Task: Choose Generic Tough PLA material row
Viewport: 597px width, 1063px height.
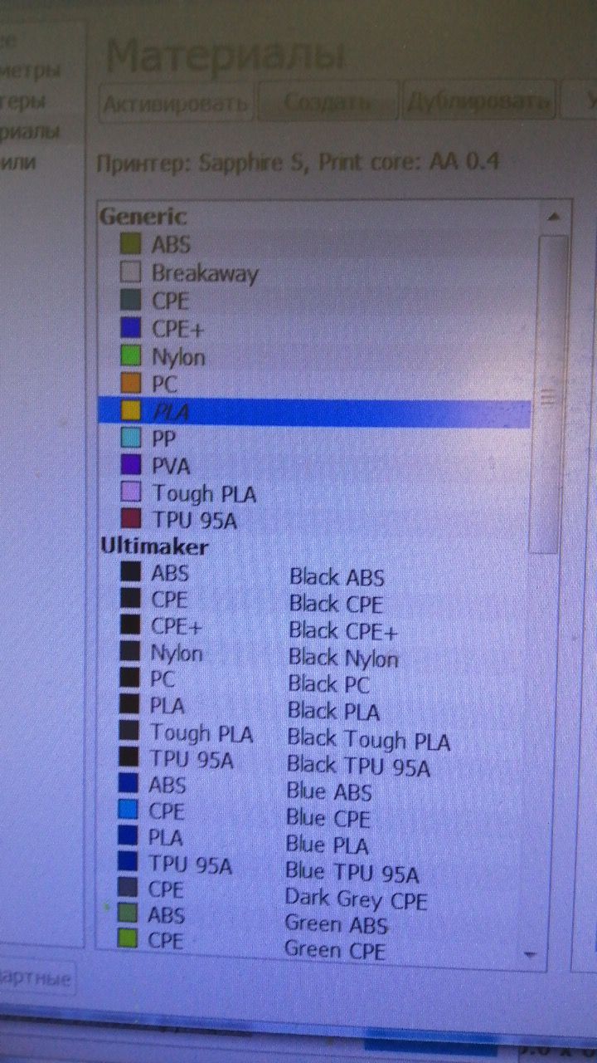Action: 314,494
